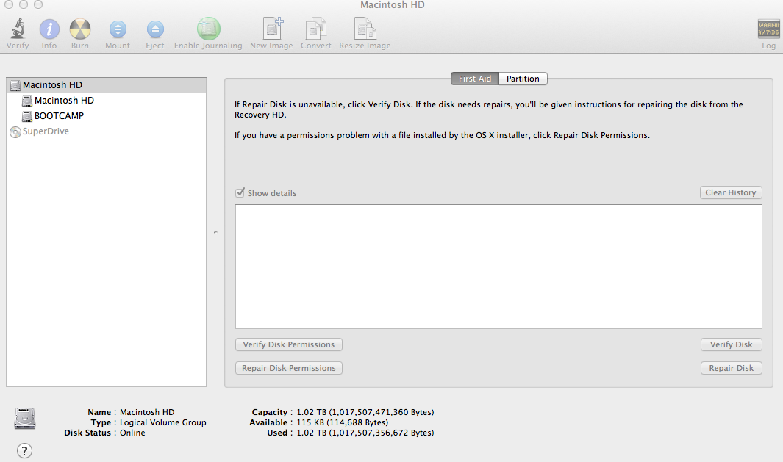783x462 pixels.
Task: Select the top-level Macintosh HD disk
Action: 106,84
